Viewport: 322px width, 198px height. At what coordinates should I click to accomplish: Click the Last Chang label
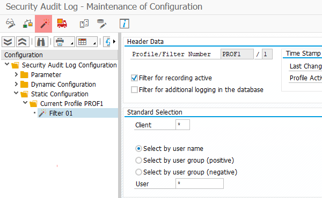(305, 66)
